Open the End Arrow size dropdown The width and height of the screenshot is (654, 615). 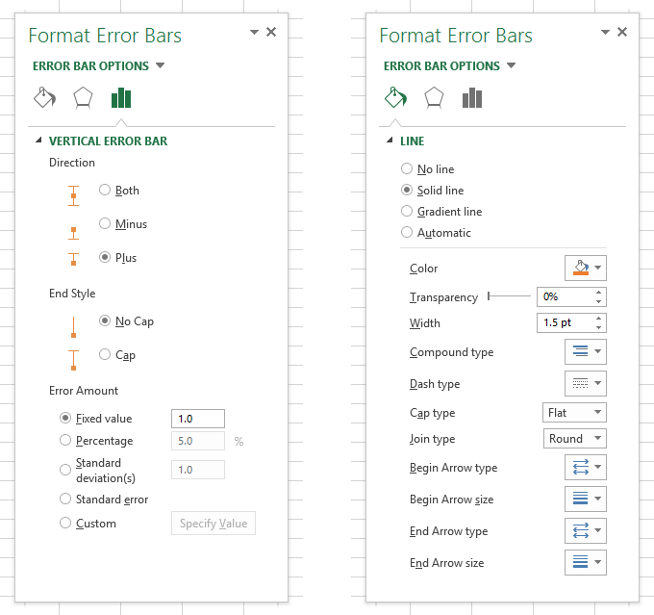tap(586, 562)
